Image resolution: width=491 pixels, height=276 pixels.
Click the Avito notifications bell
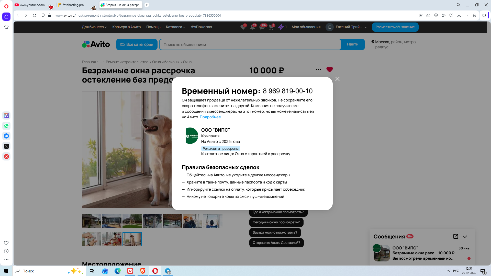pos(253,27)
